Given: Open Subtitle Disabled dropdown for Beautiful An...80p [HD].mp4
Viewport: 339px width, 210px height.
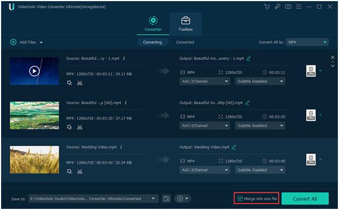Looking at the screenshot, I should [x=260, y=126].
